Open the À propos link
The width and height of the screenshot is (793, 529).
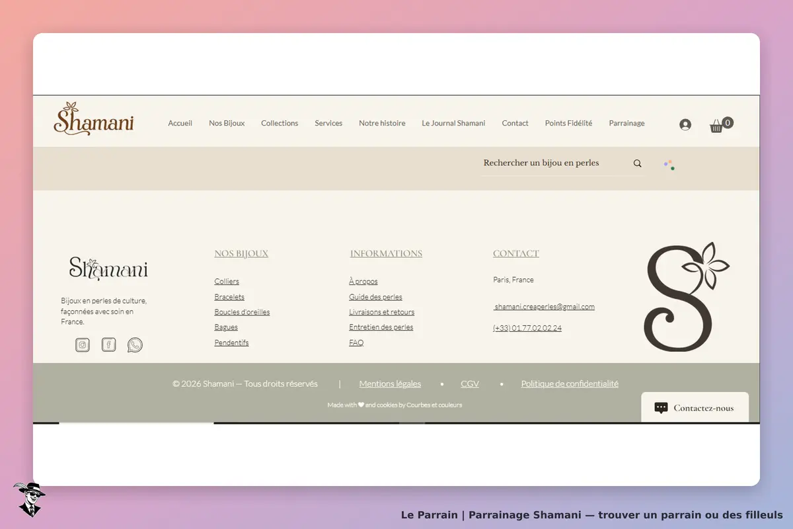[363, 282]
